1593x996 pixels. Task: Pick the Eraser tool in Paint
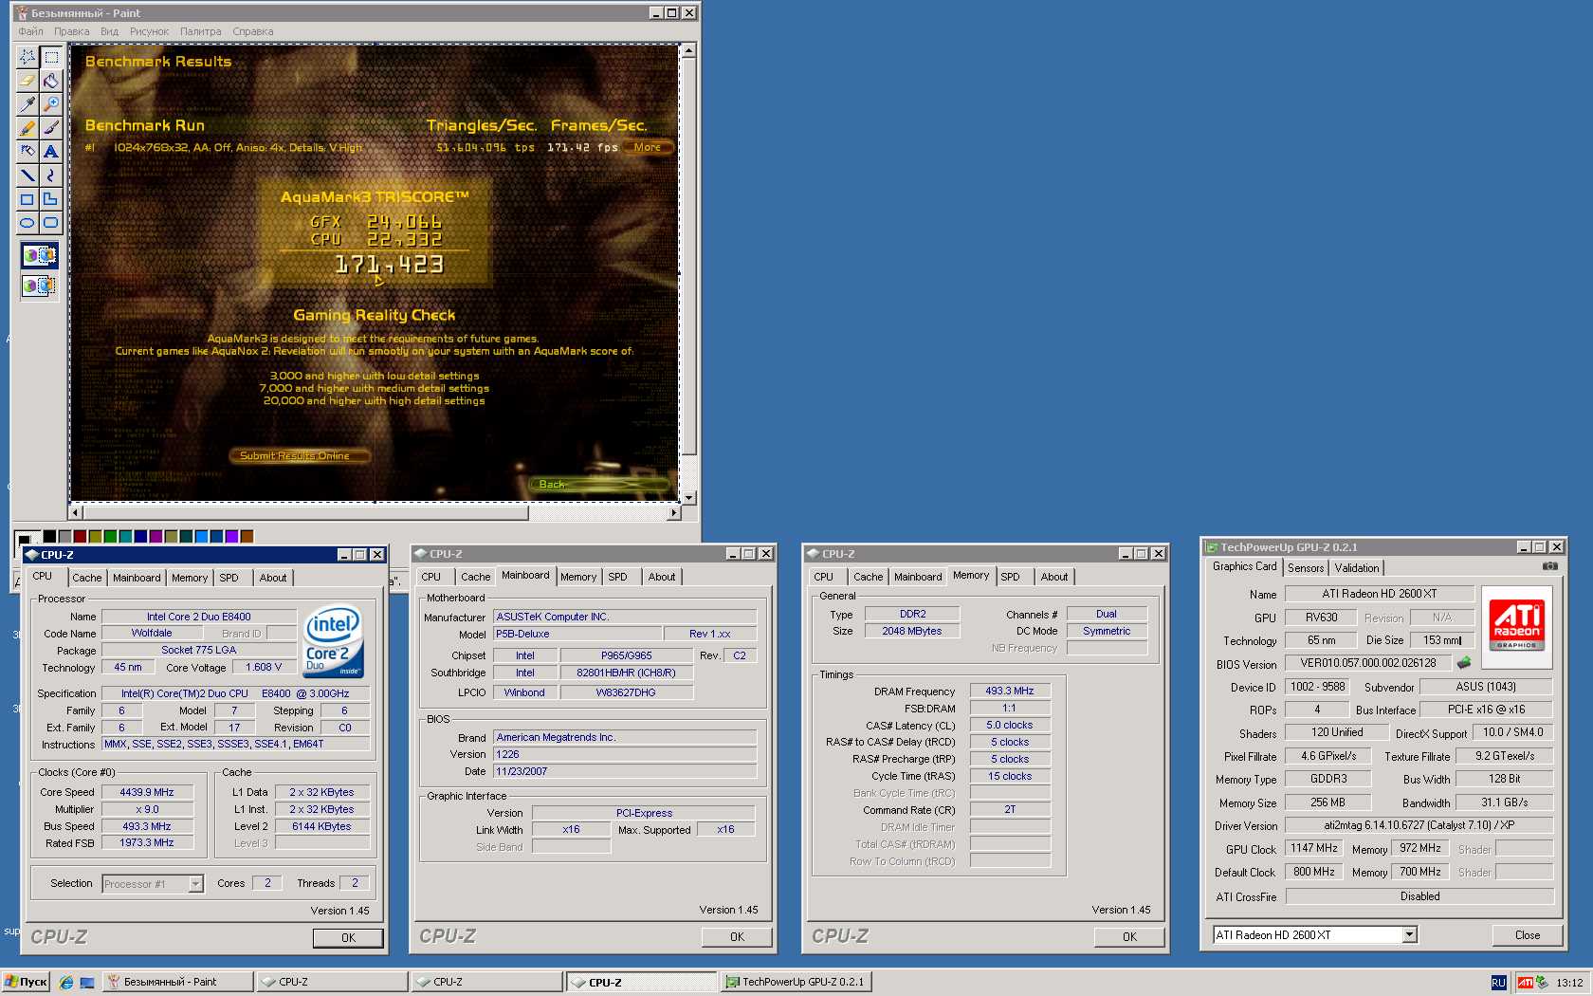coord(27,81)
